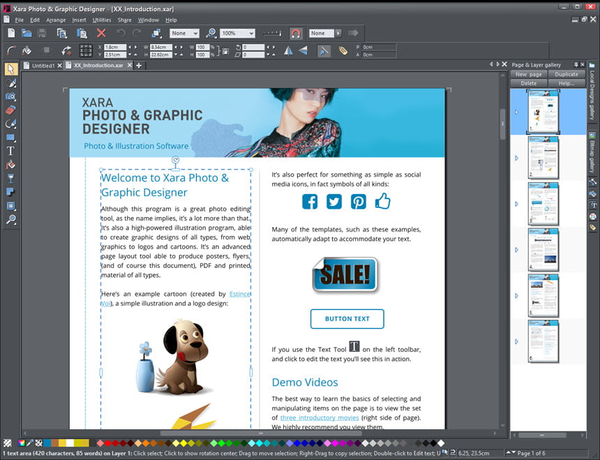
Task: Click the width W field showing 8.34cm
Action: (x=160, y=47)
